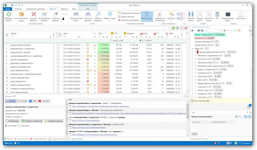
Task: Collapse the Виды tree group
Action: click(193, 49)
